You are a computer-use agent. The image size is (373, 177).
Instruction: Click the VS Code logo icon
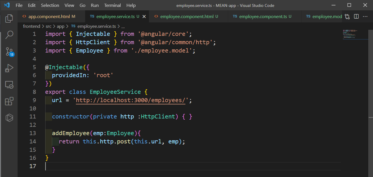pos(7,5)
